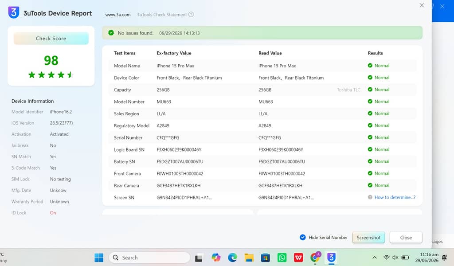Open the www.3u.com link
Screen dimensions: 454x266
pyautogui.click(x=118, y=15)
